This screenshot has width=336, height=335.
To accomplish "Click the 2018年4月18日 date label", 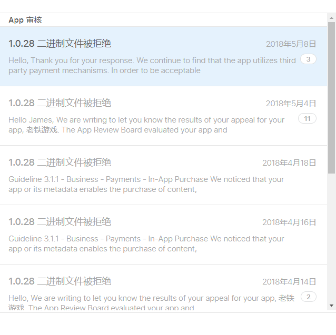I will point(289,163).
